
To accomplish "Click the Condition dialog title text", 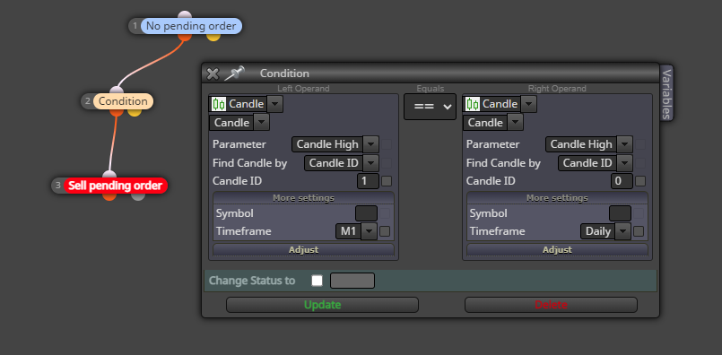I will (284, 74).
